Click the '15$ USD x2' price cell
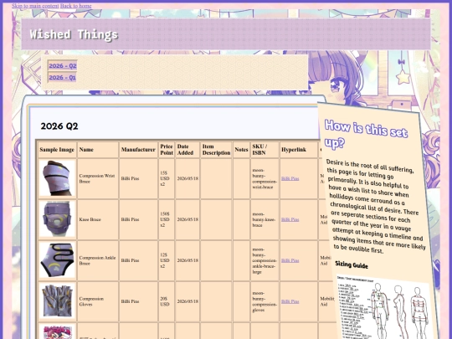The height and width of the screenshot is (339, 452). tap(167, 178)
